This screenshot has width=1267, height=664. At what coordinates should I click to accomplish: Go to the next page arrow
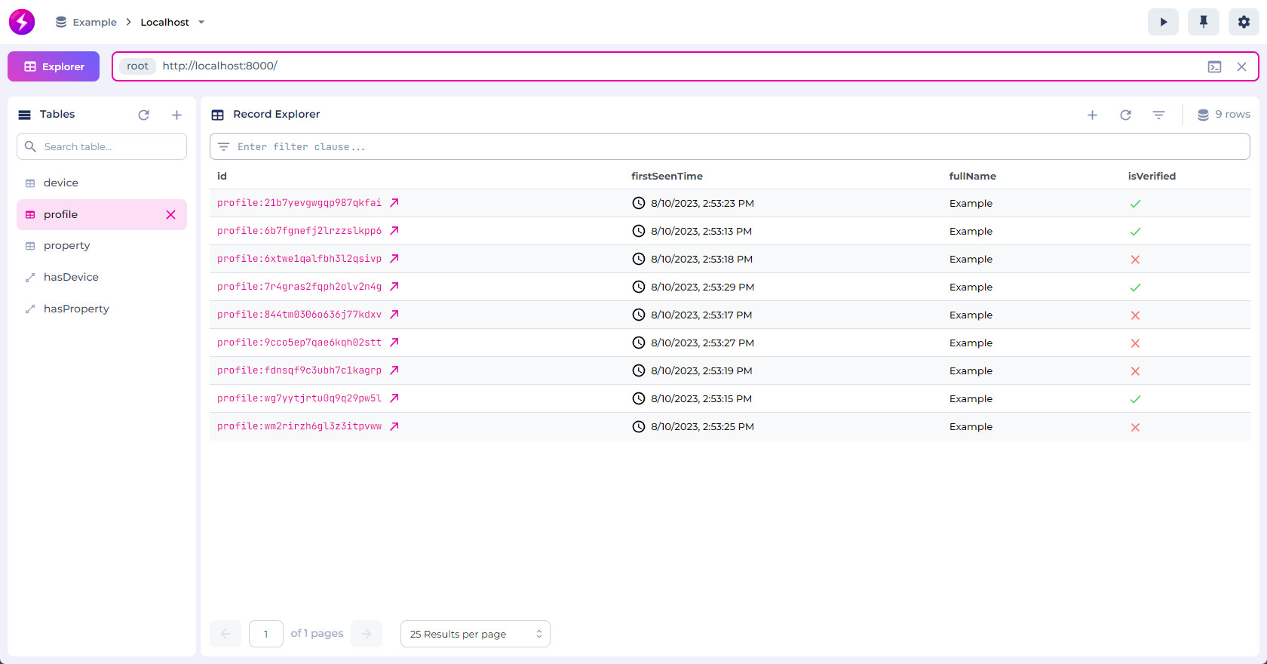tap(367, 634)
